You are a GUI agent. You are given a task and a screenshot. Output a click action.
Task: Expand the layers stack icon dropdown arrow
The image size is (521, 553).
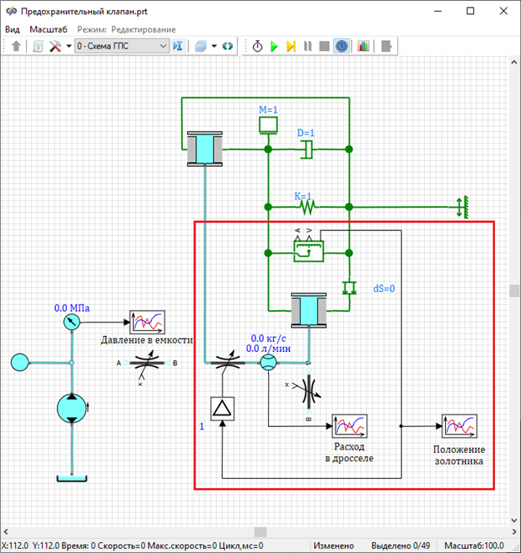214,46
